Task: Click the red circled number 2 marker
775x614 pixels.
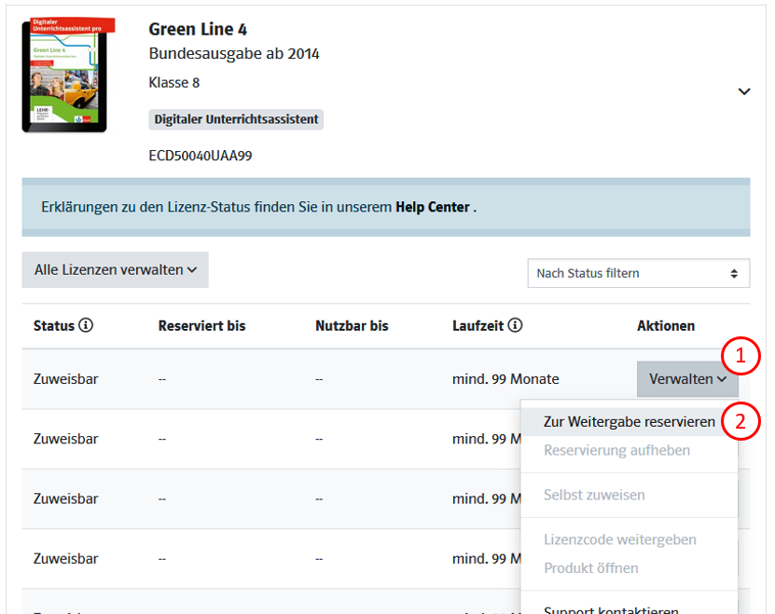Action: pos(741,420)
